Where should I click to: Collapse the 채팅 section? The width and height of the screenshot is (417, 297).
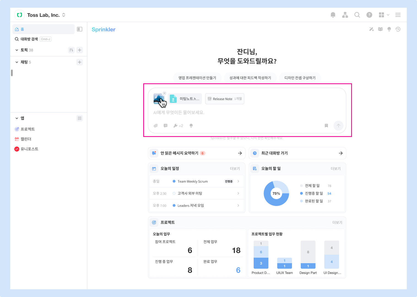coord(17,62)
